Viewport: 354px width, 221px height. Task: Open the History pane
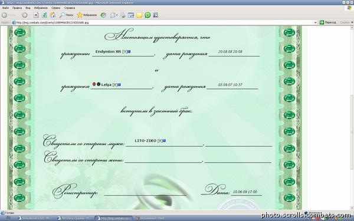click(103, 15)
